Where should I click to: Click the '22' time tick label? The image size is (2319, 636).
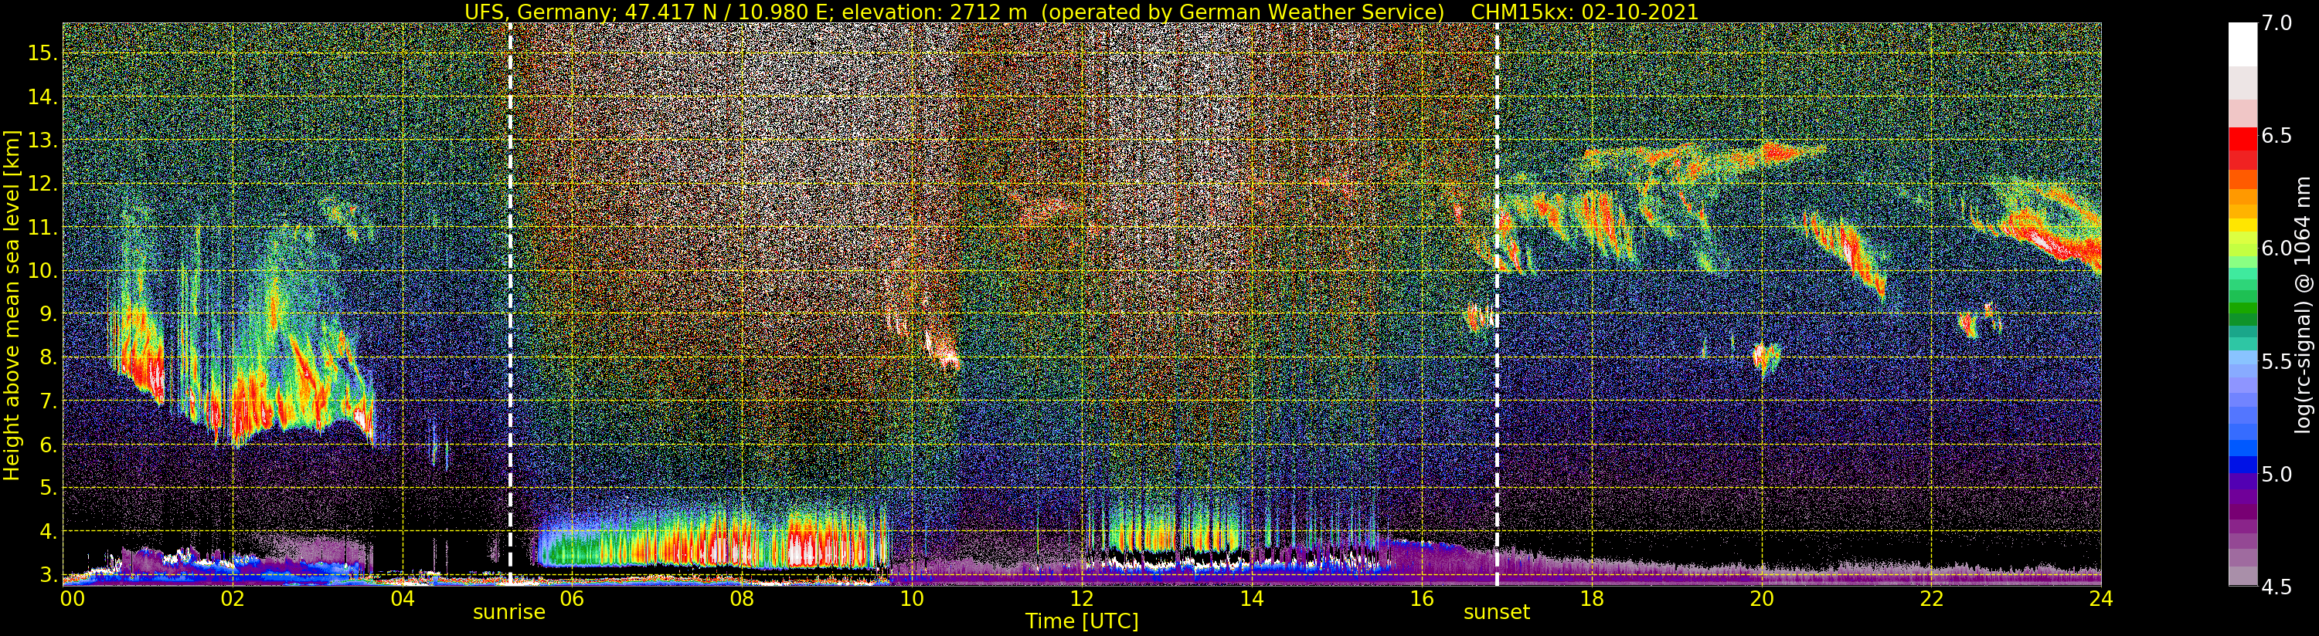tap(1931, 598)
